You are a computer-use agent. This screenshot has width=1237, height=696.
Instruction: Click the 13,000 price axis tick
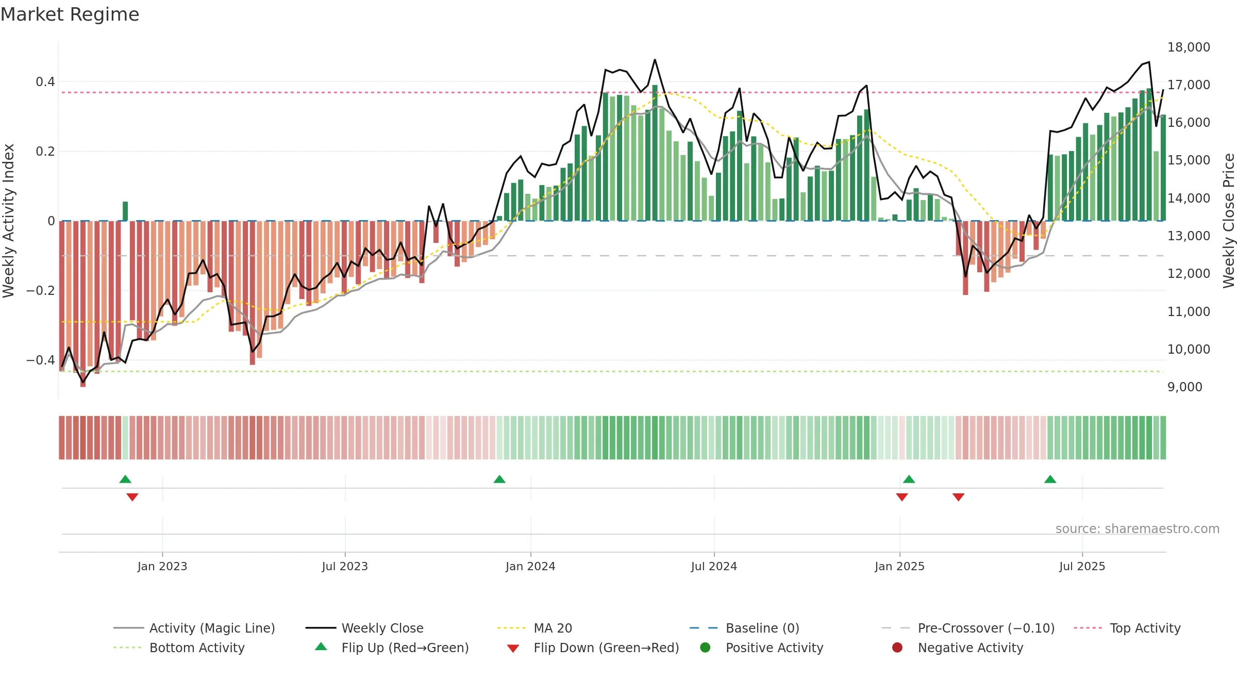(x=1189, y=236)
